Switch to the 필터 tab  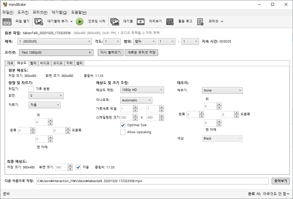(x=33, y=64)
